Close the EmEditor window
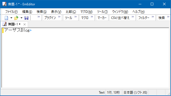The width and height of the screenshot is (171, 96). [x=164, y=4]
